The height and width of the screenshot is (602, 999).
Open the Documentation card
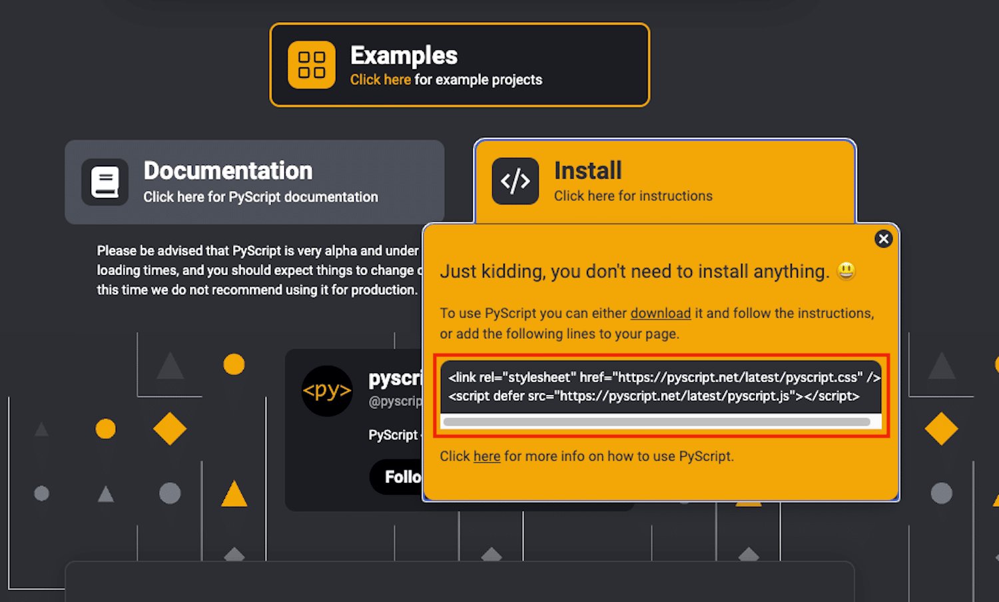pos(255,182)
